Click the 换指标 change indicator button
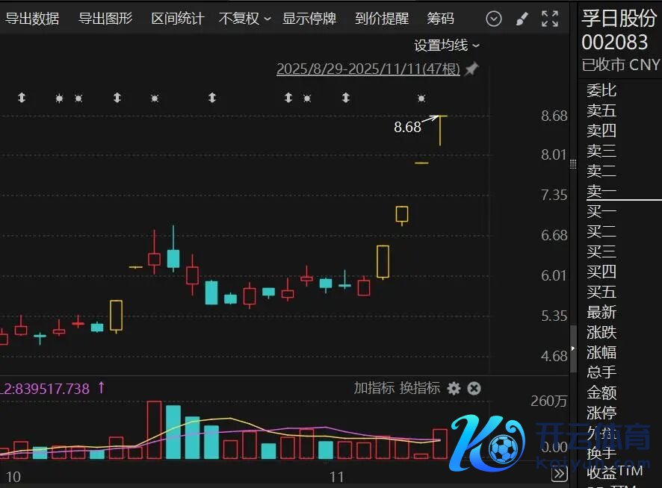 [419, 388]
